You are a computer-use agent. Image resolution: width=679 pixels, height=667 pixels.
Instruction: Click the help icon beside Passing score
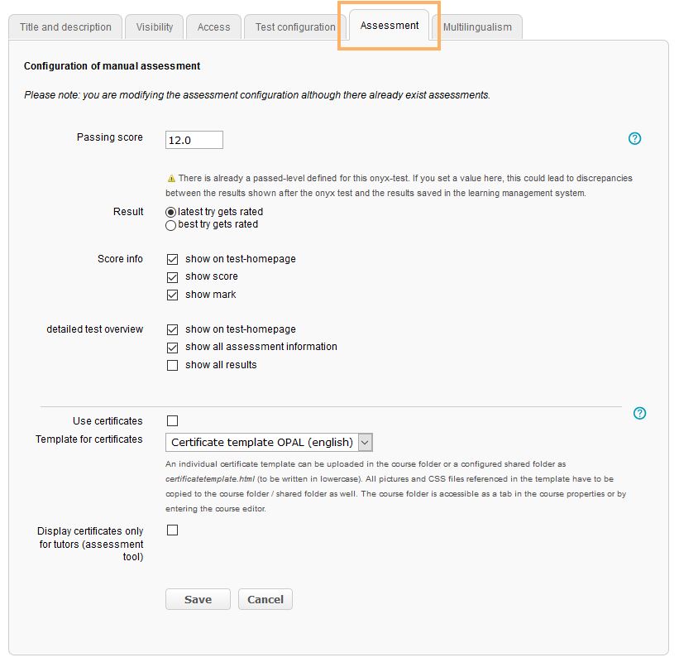click(x=634, y=139)
